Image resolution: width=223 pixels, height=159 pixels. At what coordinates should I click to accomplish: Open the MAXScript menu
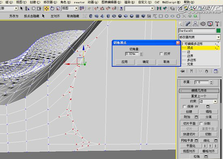tap(171, 2)
